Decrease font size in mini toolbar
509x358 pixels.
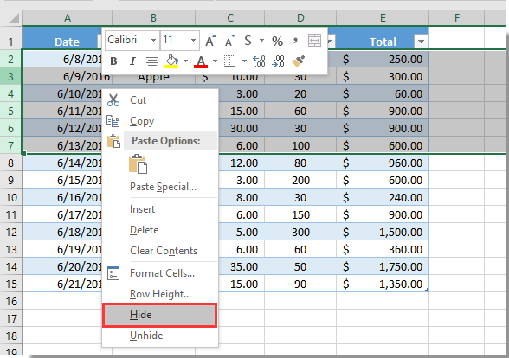(x=230, y=41)
